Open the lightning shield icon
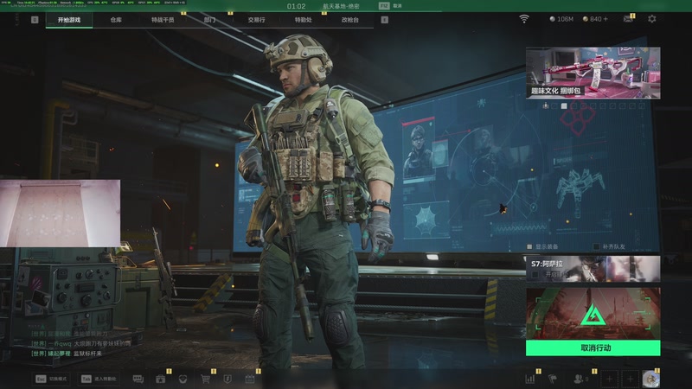The image size is (692, 389). (x=227, y=379)
